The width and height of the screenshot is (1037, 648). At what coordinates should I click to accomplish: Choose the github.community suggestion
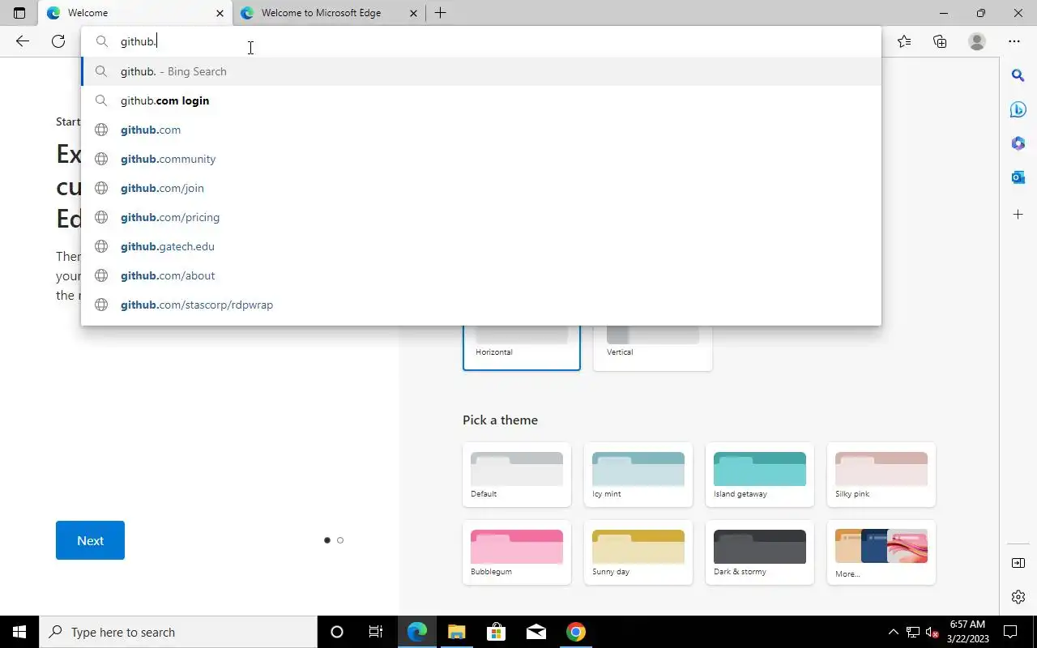(x=481, y=159)
